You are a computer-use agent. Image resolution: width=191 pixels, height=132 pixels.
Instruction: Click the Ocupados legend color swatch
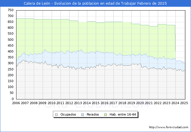[56, 115]
